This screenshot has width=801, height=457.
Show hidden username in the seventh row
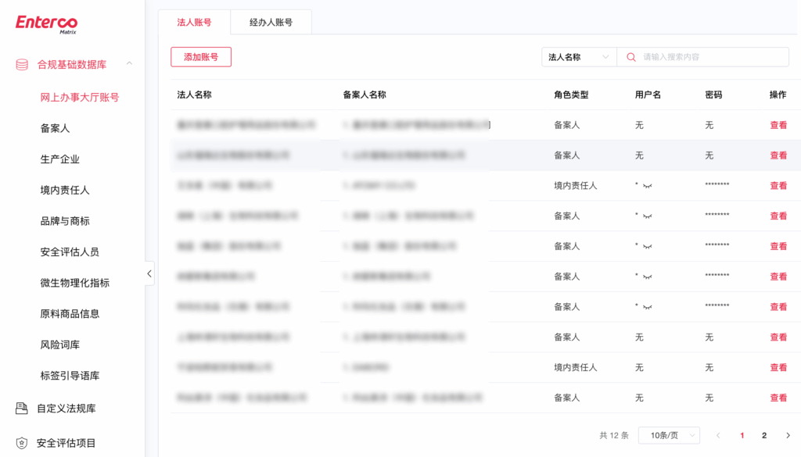coord(647,307)
